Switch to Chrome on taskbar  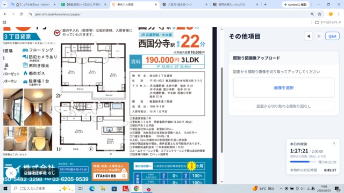137,188
